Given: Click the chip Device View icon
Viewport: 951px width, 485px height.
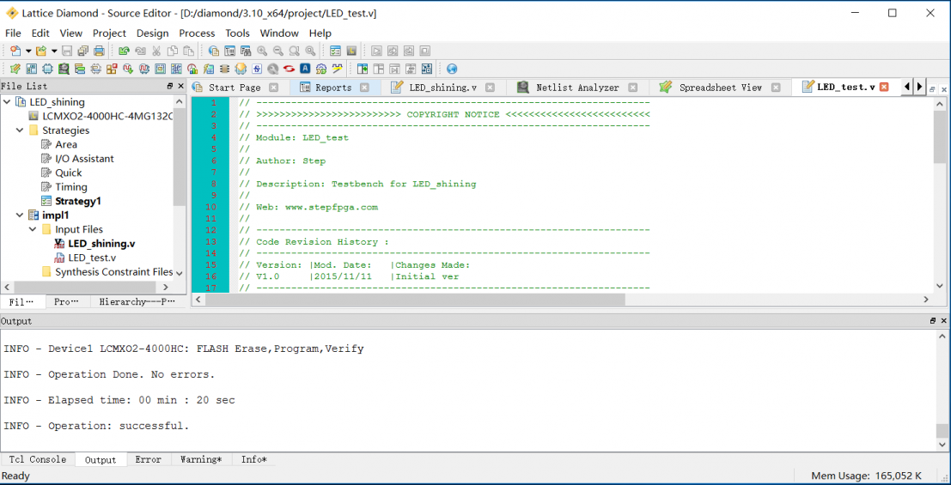Looking at the screenshot, I should [x=47, y=69].
